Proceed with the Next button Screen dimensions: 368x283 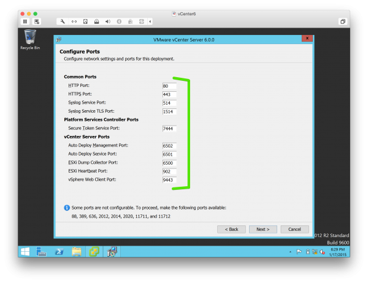[x=263, y=229]
